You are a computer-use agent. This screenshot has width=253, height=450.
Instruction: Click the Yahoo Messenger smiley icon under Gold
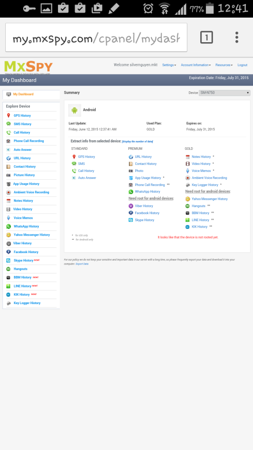(x=188, y=199)
